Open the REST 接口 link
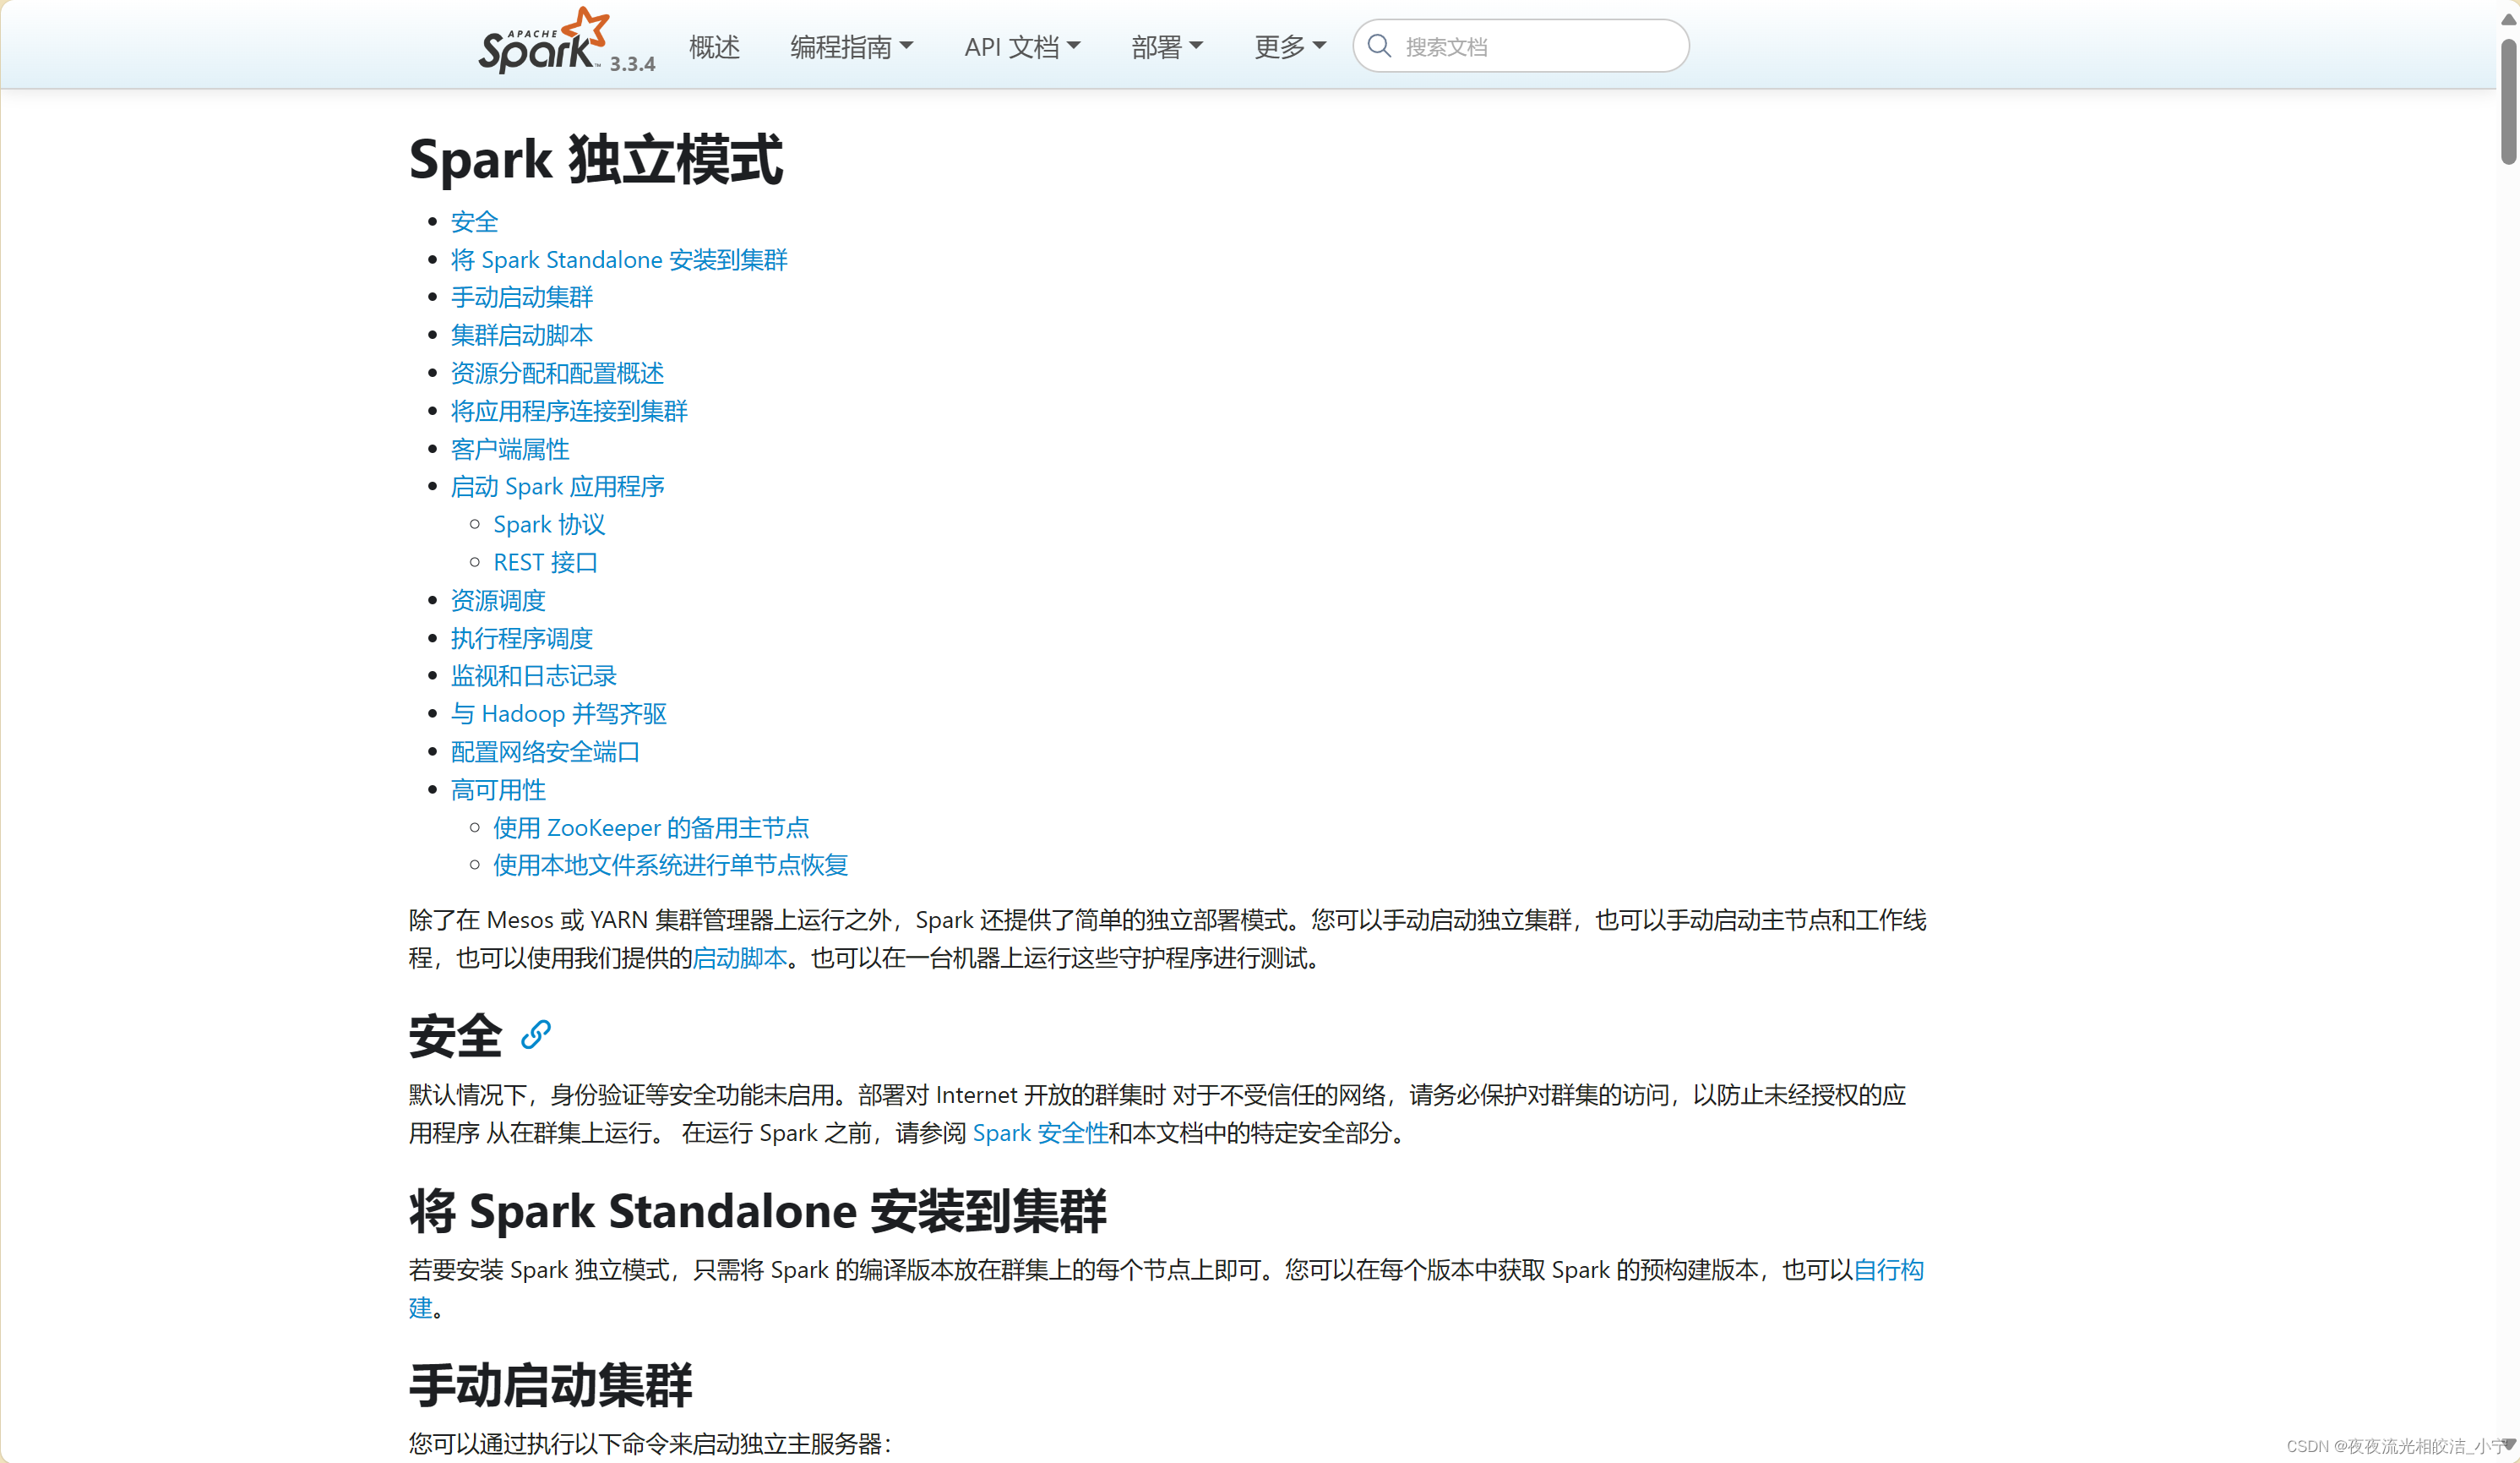 [545, 561]
